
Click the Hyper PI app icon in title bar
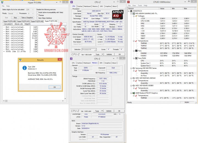[x=2, y=2]
